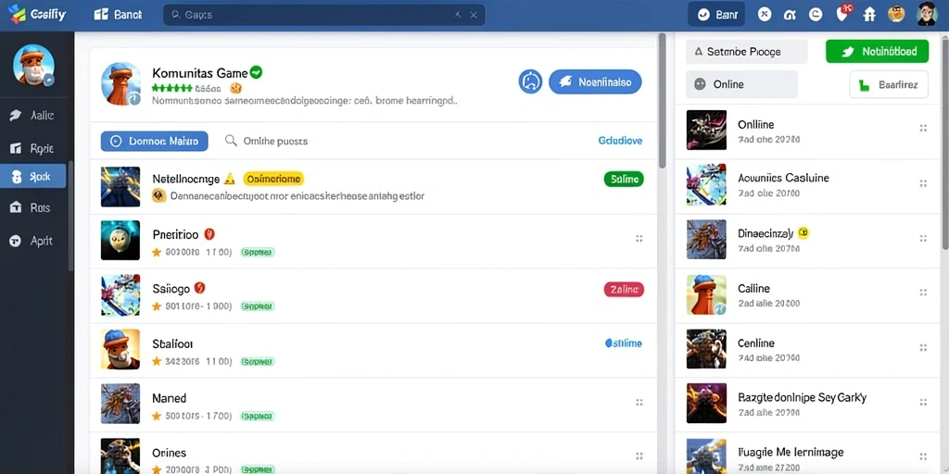Image resolution: width=949 pixels, height=474 pixels.
Task: Click the up arrow in search bar
Action: click(458, 15)
